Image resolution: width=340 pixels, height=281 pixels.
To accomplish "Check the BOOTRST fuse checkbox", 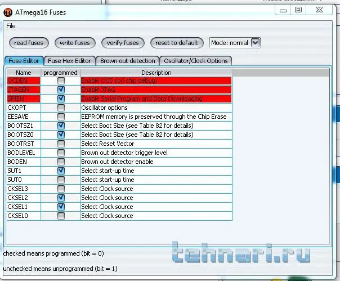I will pos(61,144).
